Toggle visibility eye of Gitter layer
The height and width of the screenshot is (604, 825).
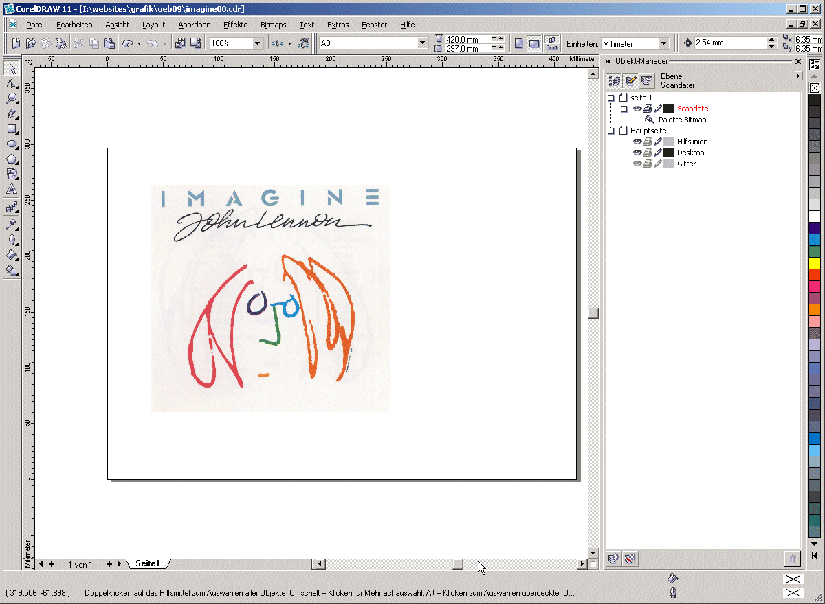click(x=637, y=164)
